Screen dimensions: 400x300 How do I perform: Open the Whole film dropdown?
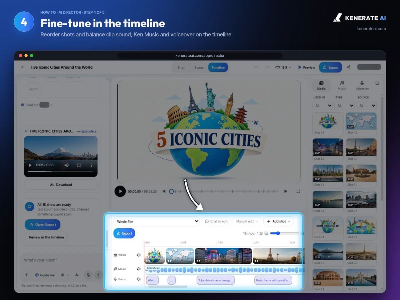pyautogui.click(x=156, y=221)
